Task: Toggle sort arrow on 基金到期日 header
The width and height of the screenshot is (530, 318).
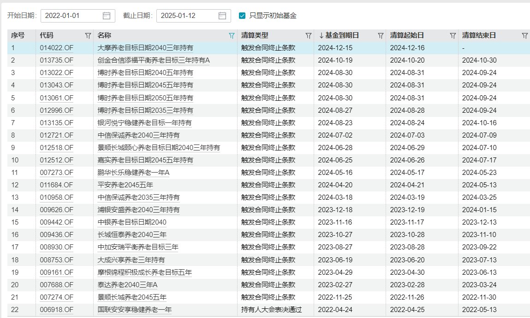Action: click(321, 35)
